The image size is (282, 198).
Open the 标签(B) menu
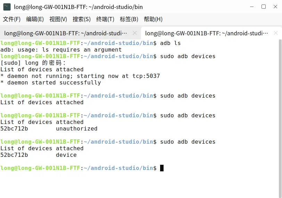129,19
